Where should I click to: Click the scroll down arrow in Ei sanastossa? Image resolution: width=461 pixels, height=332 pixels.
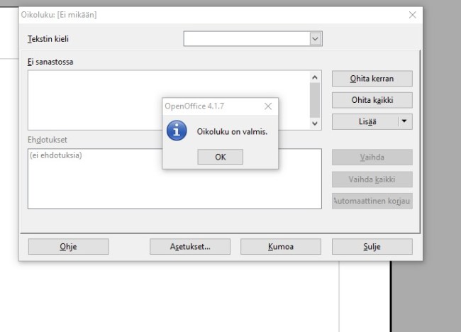[x=316, y=123]
